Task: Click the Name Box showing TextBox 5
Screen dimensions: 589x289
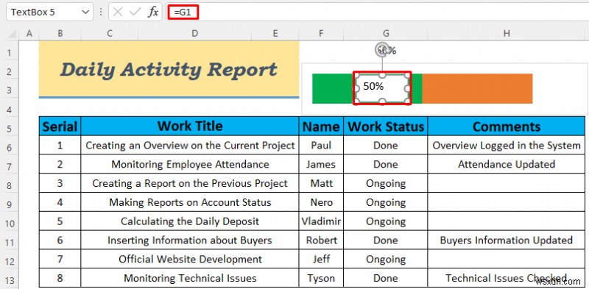Action: click(x=49, y=12)
